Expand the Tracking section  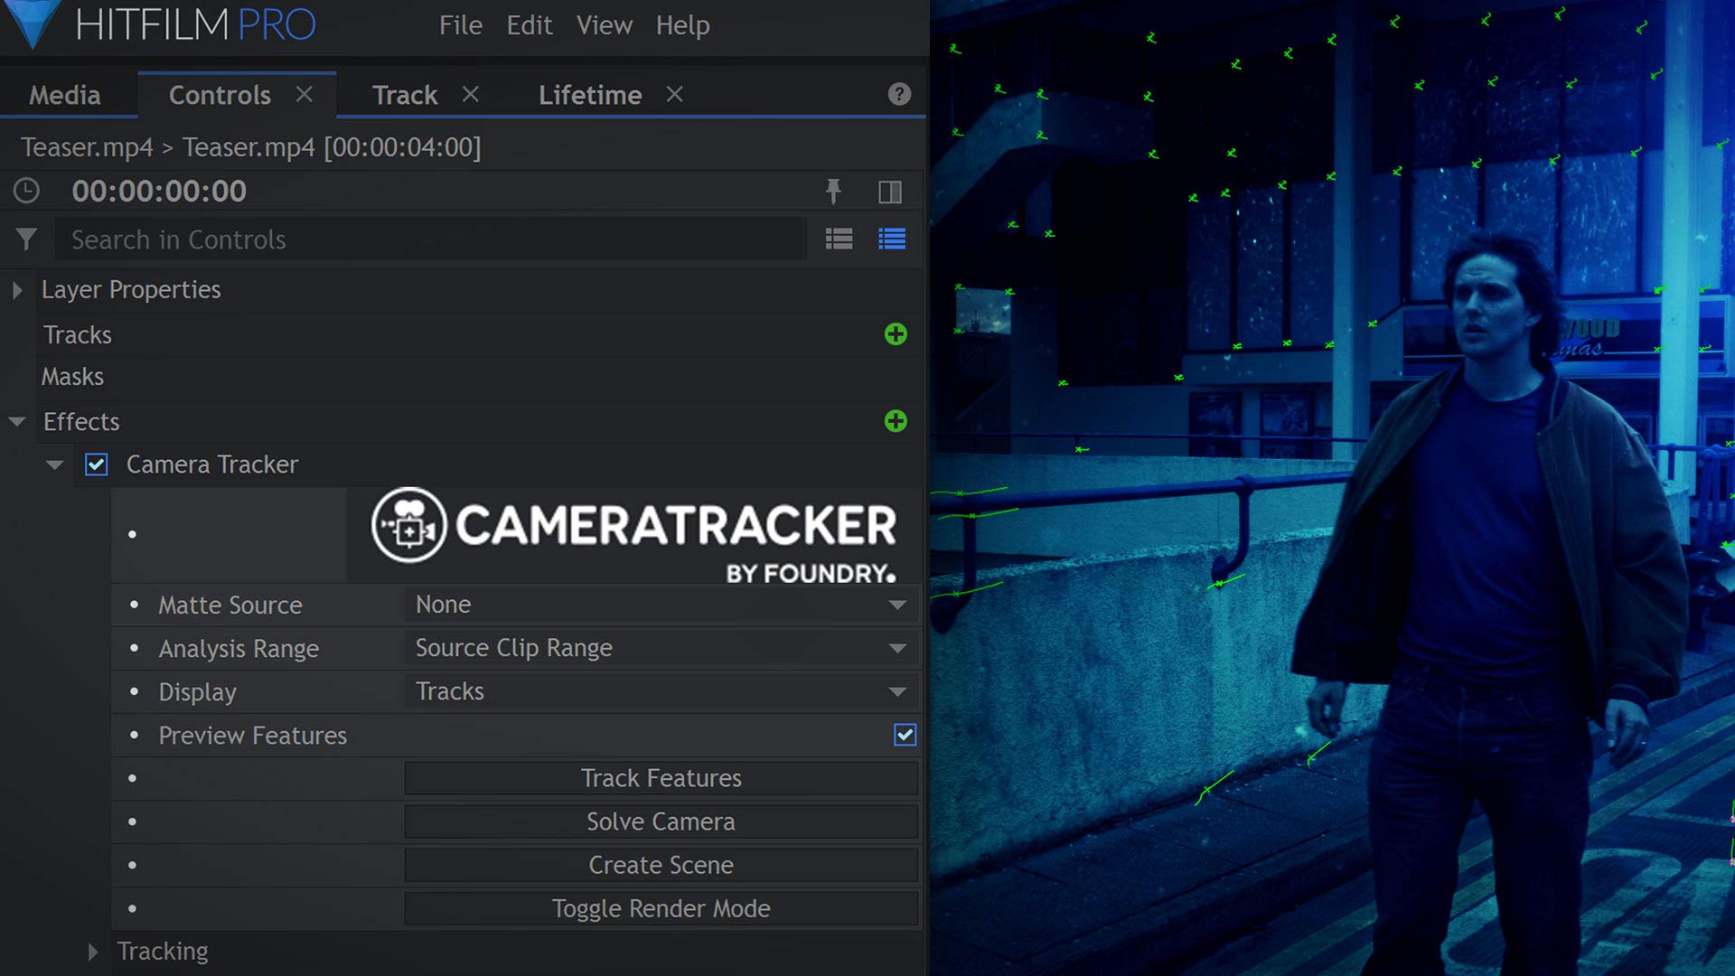coord(92,952)
